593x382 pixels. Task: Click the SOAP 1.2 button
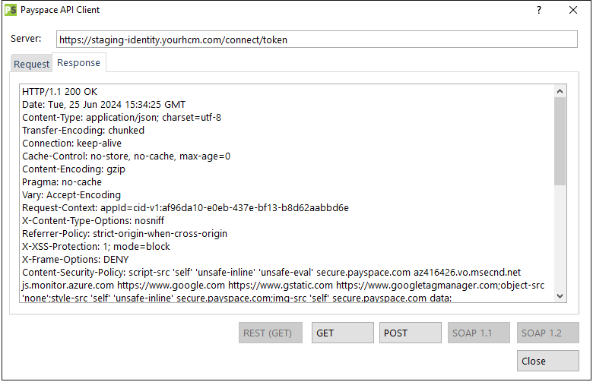pos(548,333)
